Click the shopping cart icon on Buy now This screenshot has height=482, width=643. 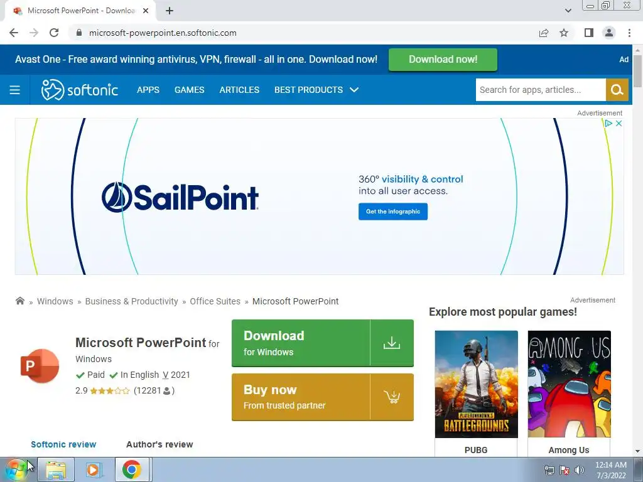[392, 397]
